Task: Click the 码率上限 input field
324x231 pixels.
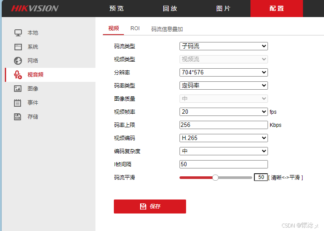Action: tap(224, 125)
